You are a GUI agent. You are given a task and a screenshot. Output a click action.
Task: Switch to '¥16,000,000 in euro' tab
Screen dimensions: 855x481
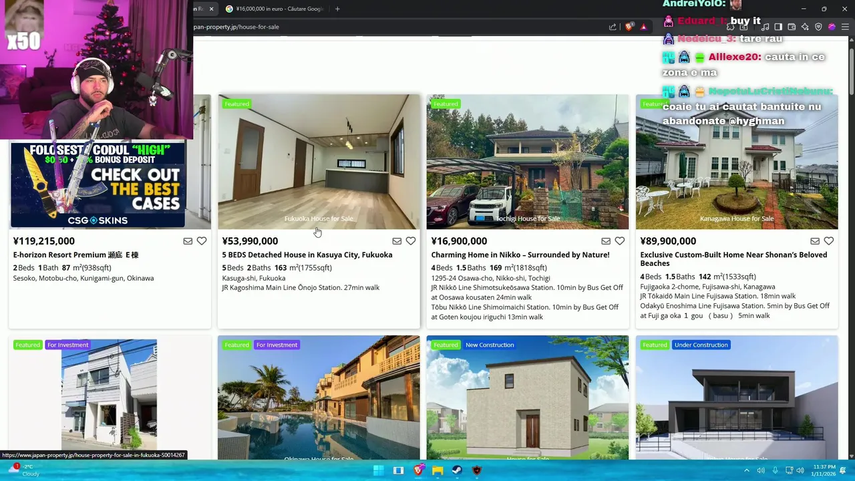273,9
